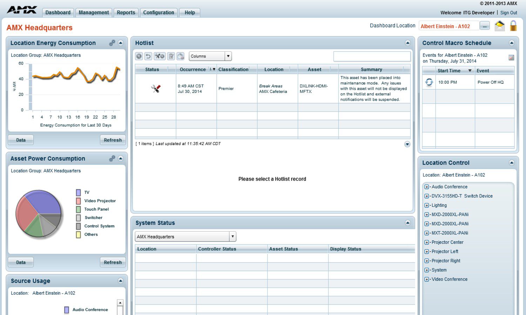Image resolution: width=526 pixels, height=315 pixels.
Task: Click the Dashboard Location field Albert Einstein - A102
Action: tap(449, 26)
